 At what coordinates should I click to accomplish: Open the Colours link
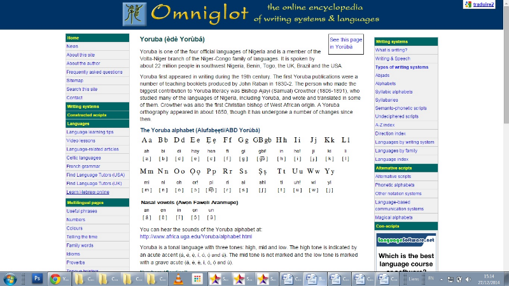74,228
